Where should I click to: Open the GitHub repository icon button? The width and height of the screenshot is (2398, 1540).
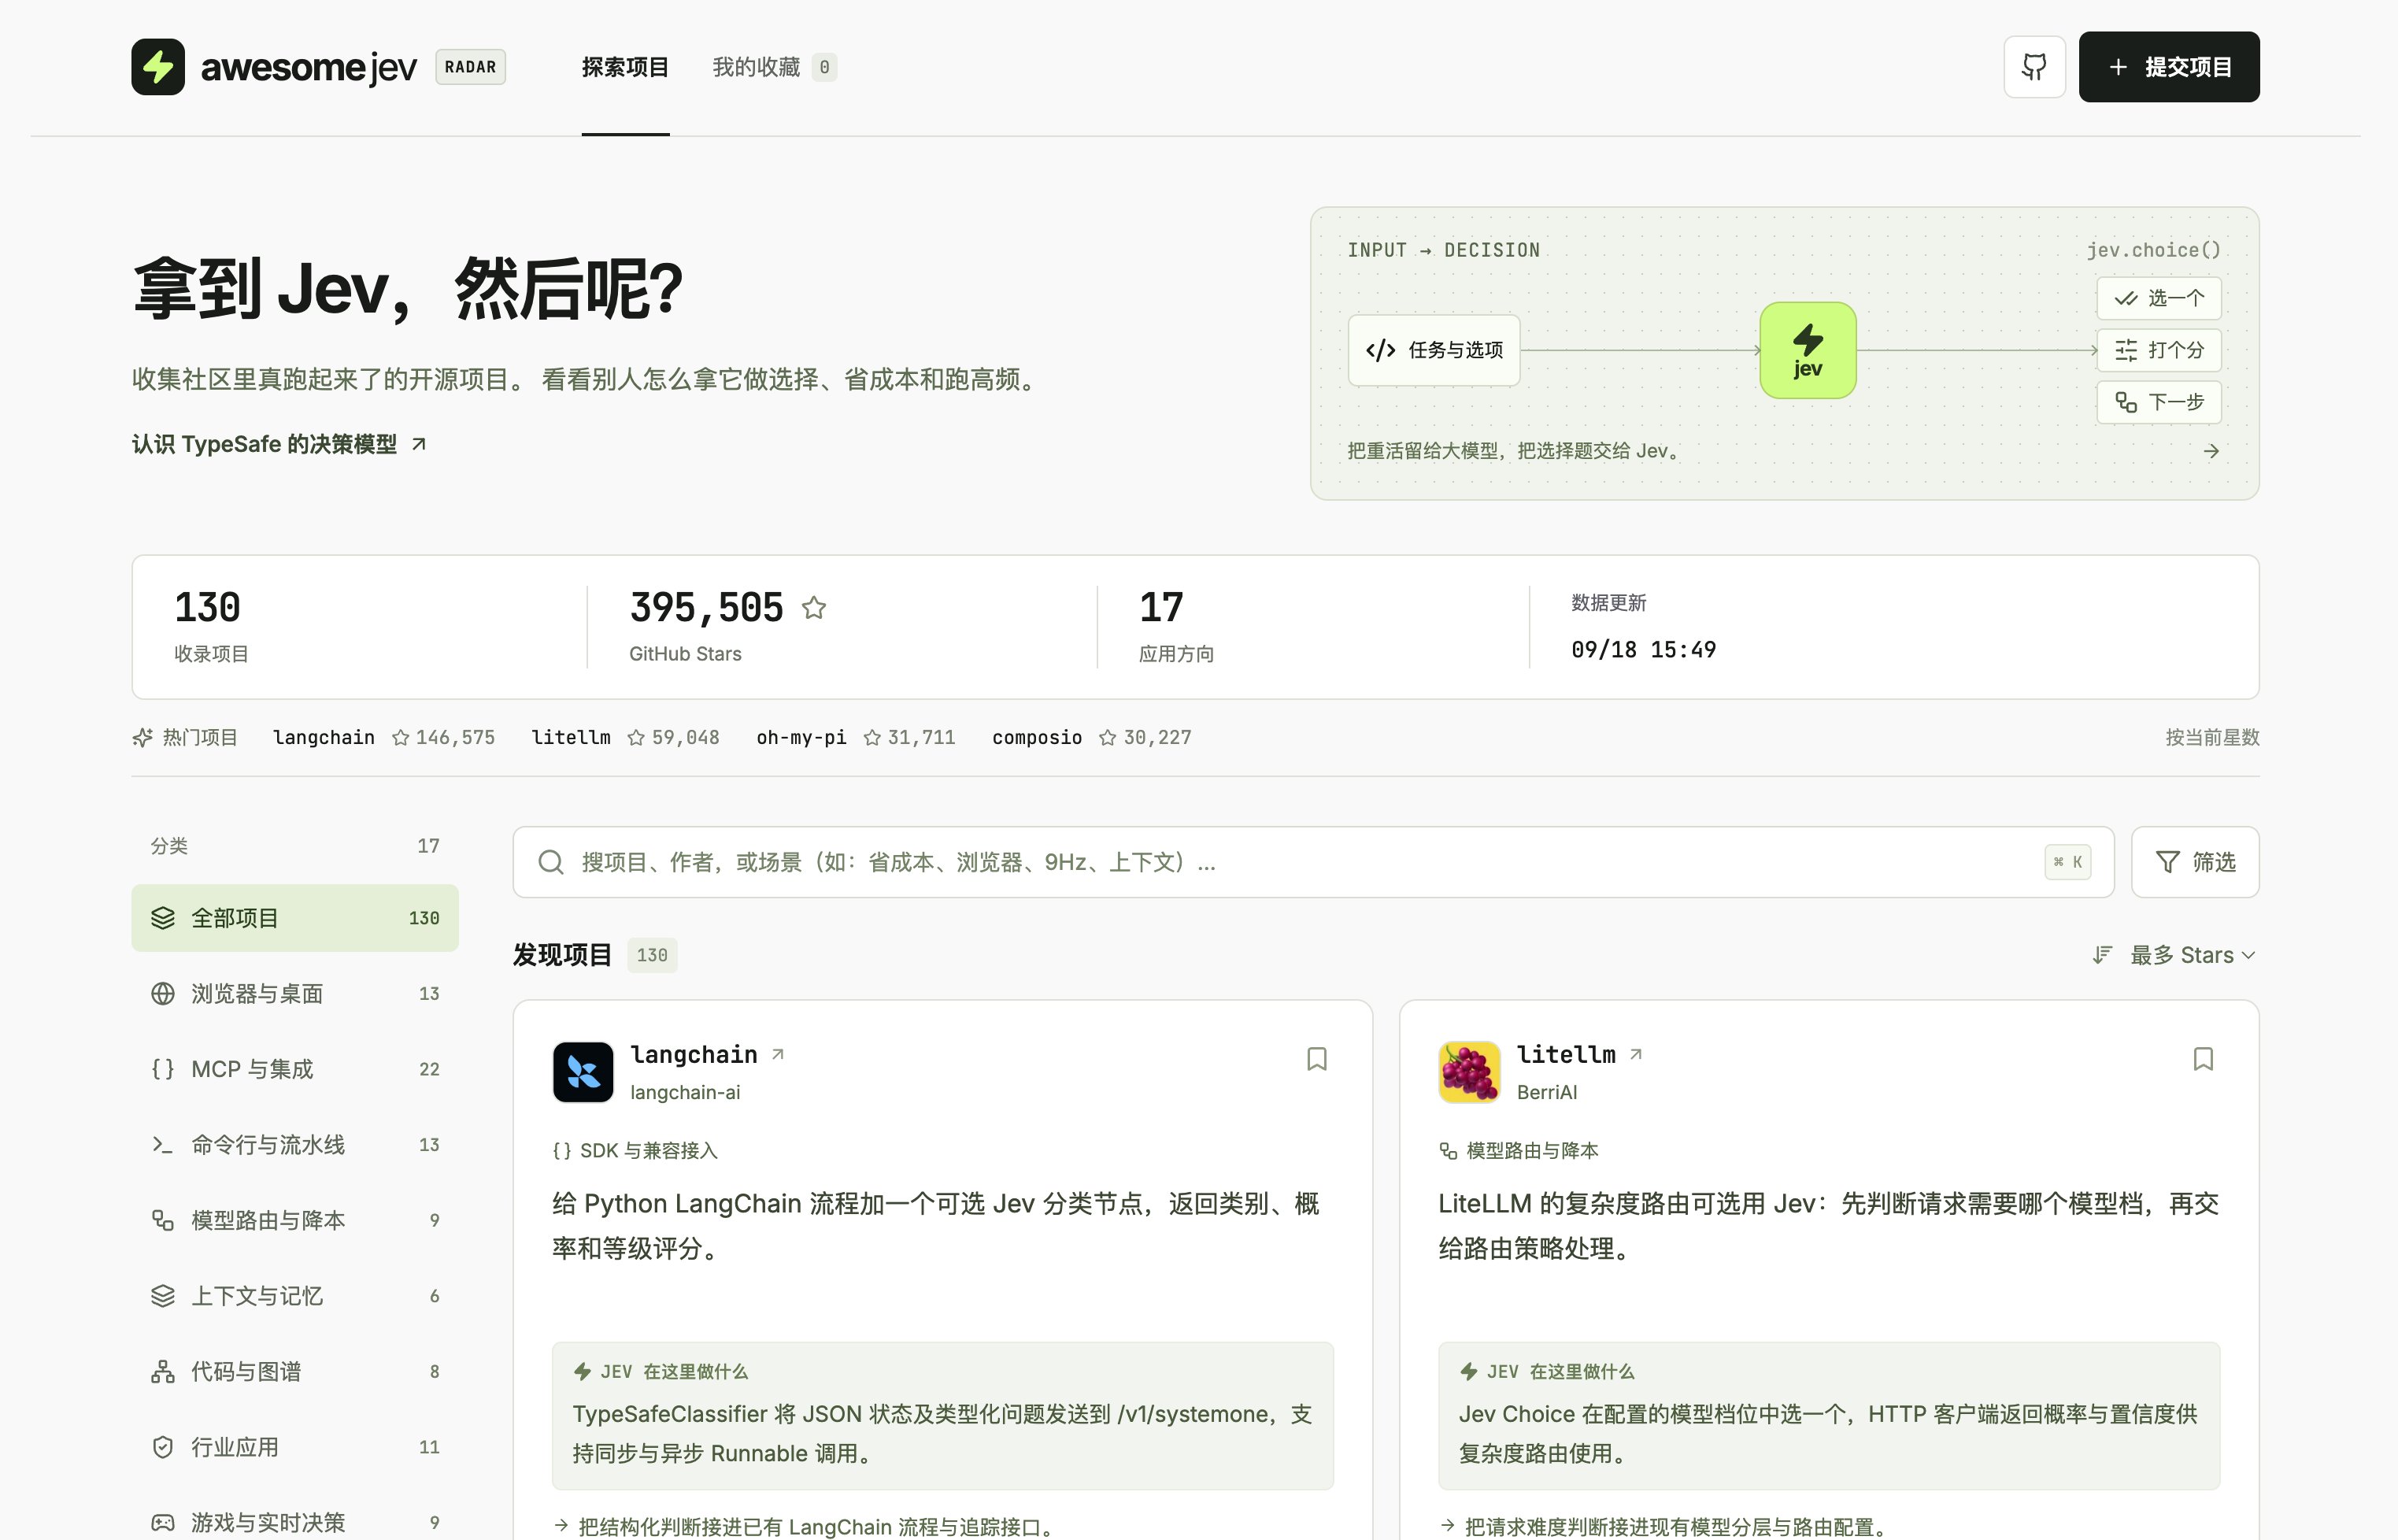pyautogui.click(x=2034, y=67)
